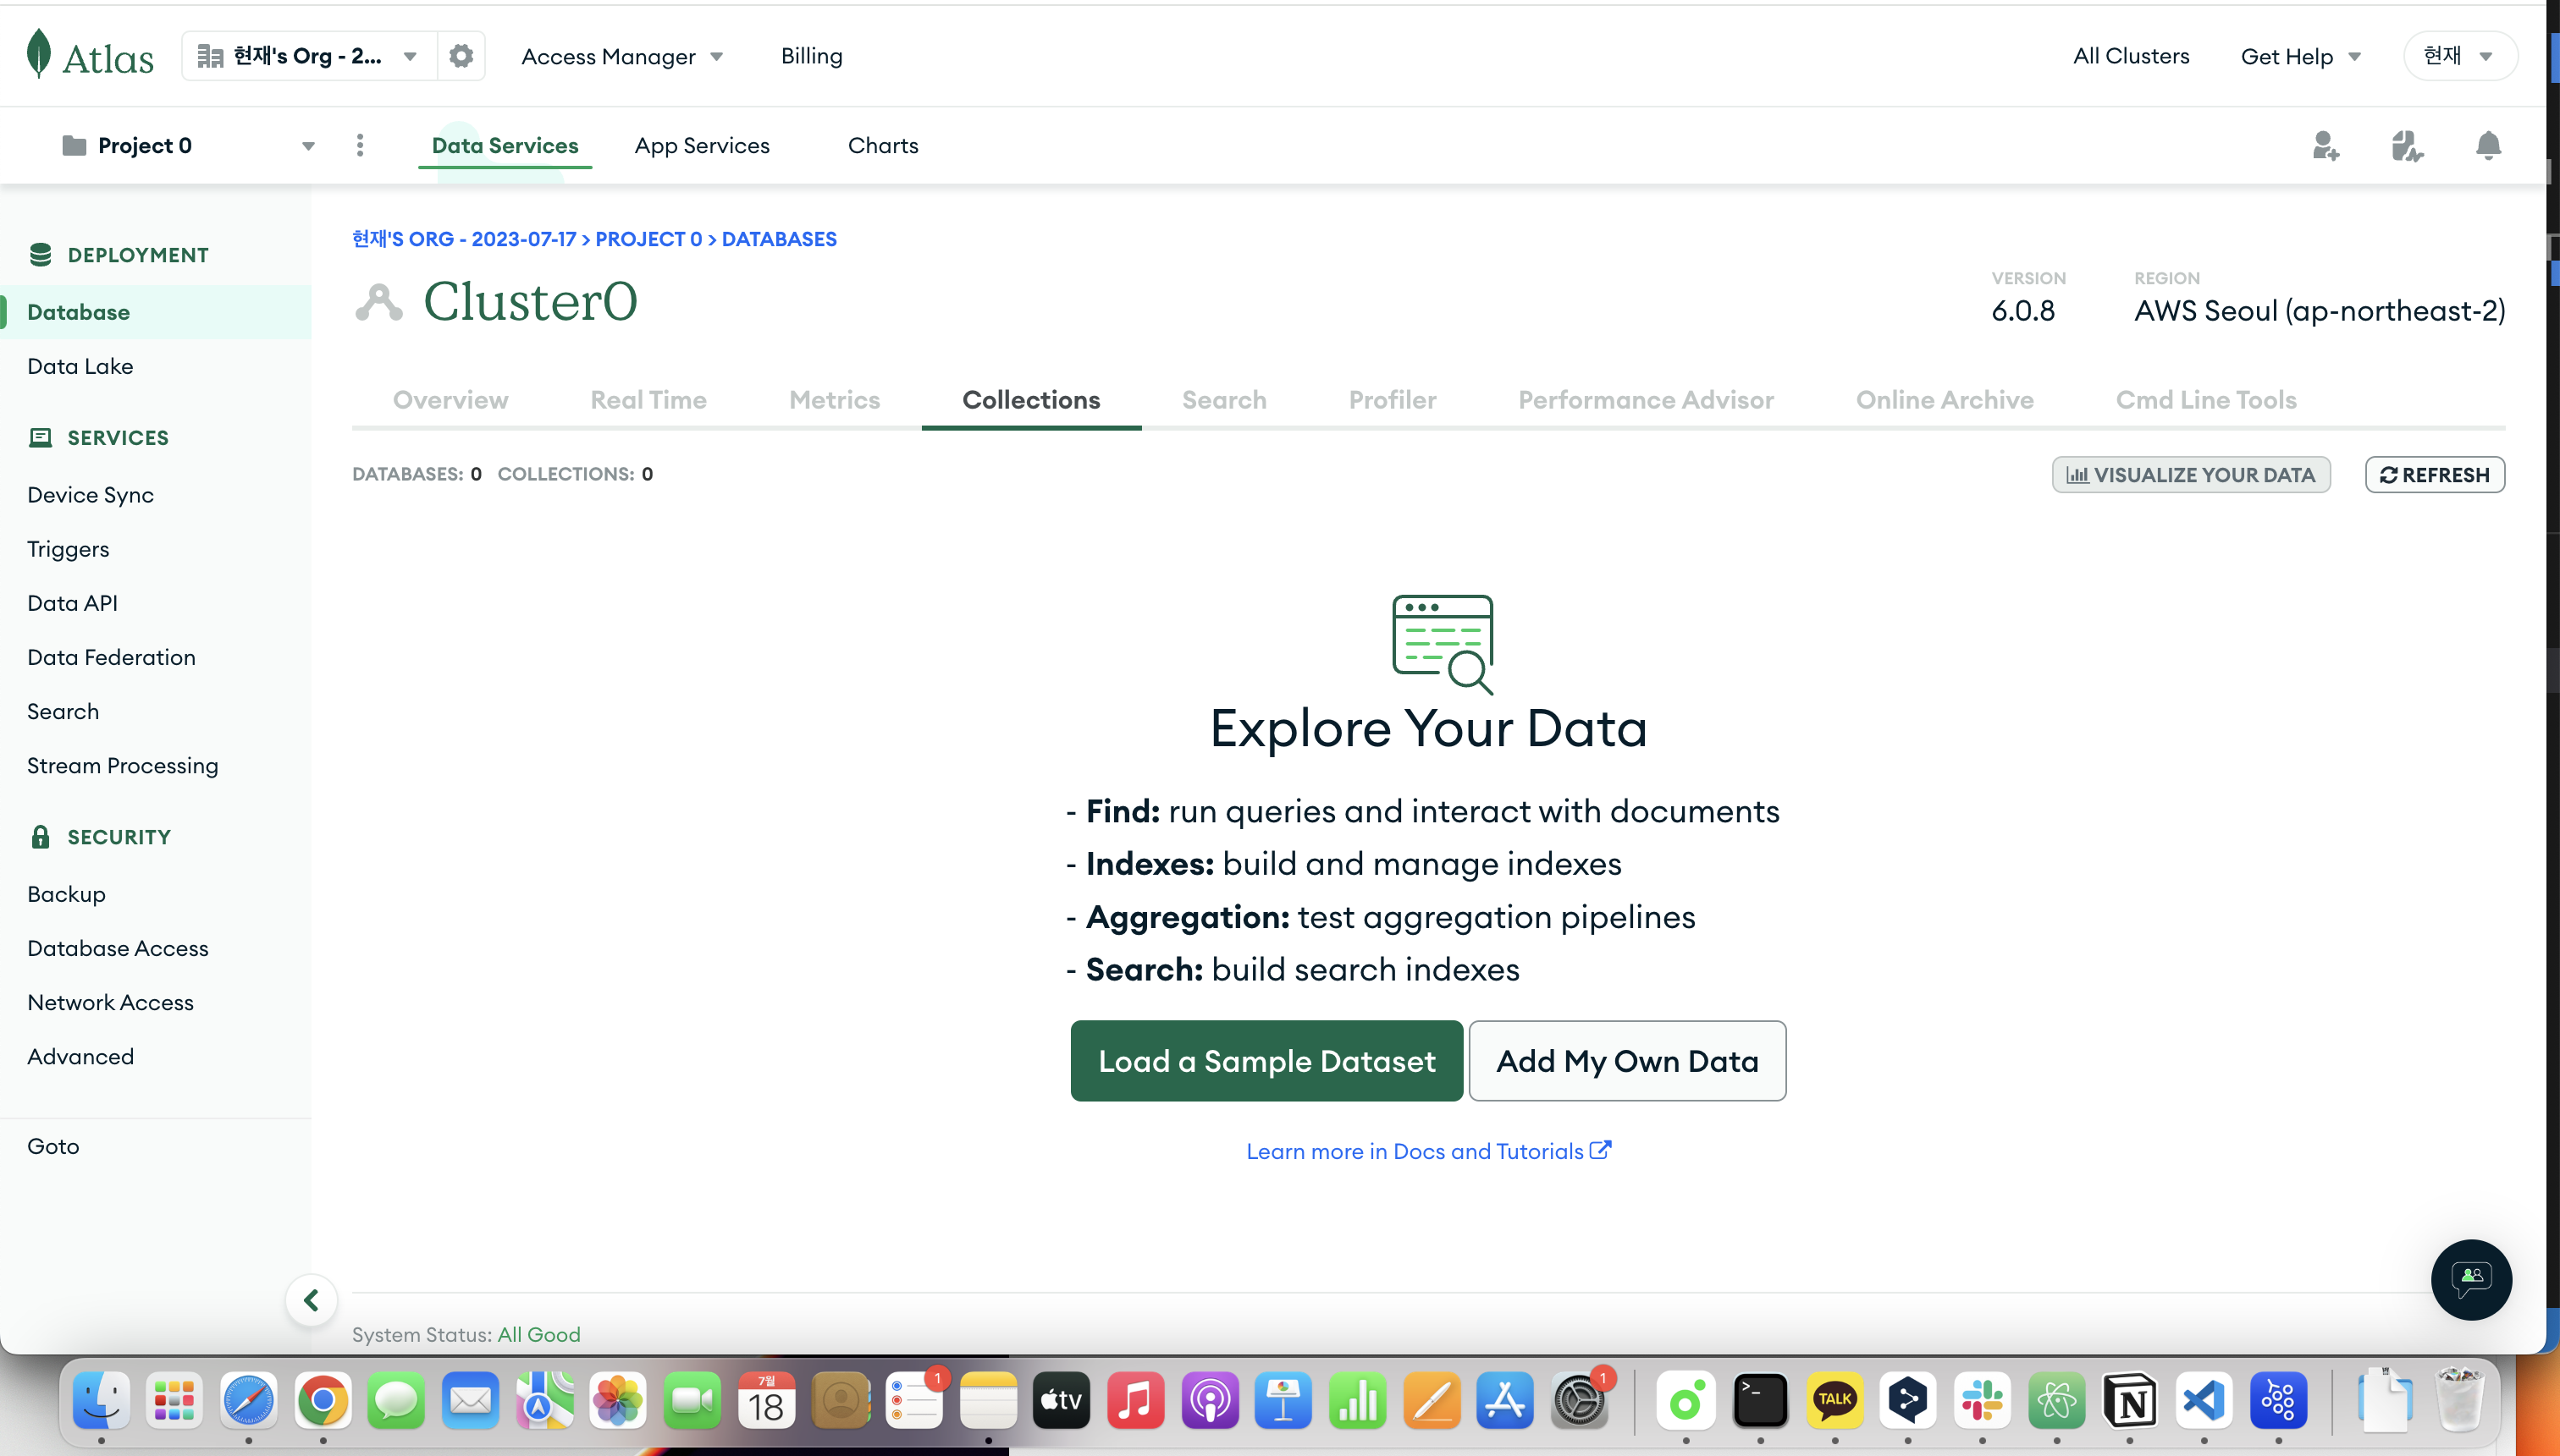Click the Add My Own Data button
The width and height of the screenshot is (2560, 1456).
[x=1628, y=1061]
